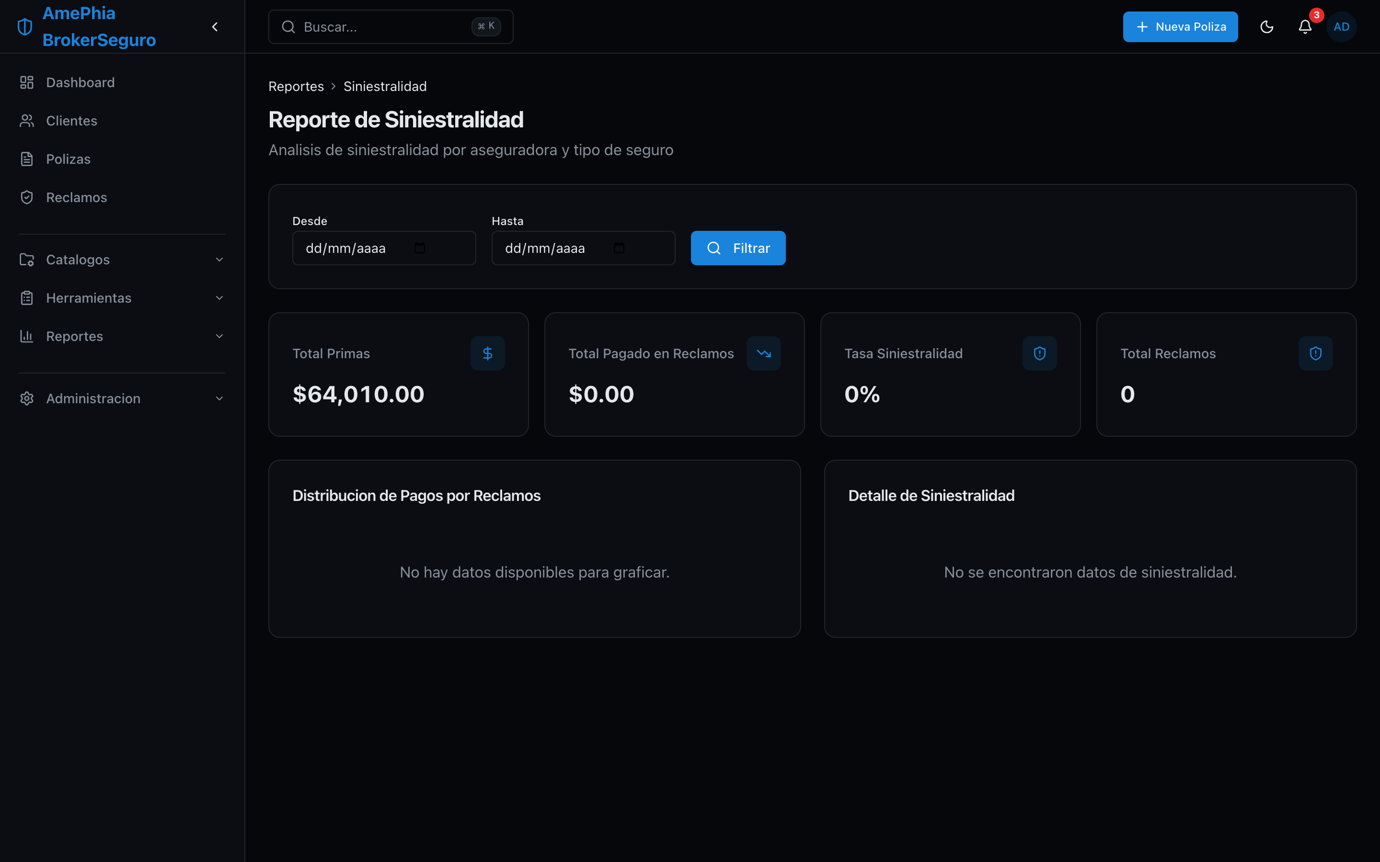The width and height of the screenshot is (1380, 862).
Task: Click the $0.00 Total Pagado value
Action: click(x=601, y=395)
